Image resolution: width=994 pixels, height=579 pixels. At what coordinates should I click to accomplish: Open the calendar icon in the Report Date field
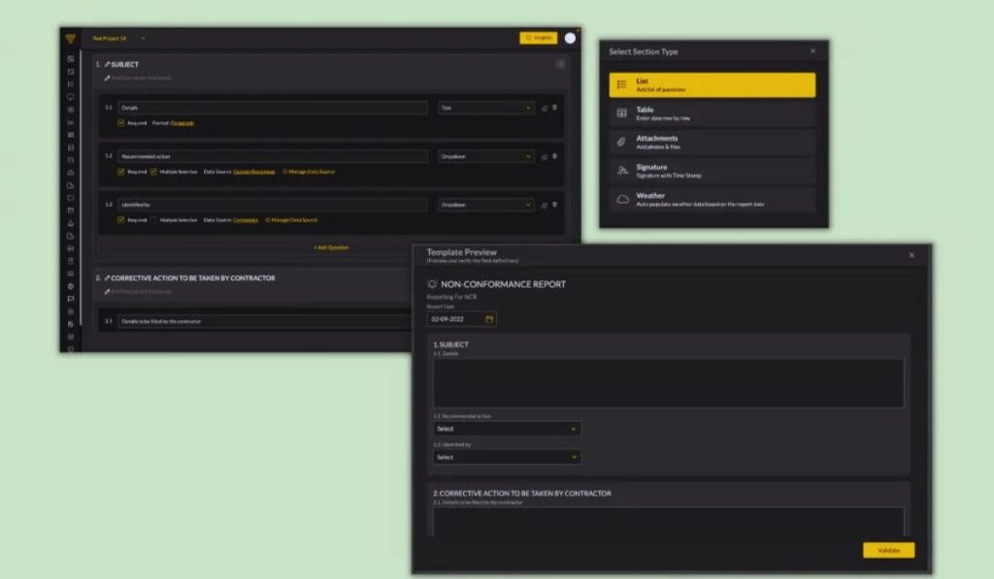coord(488,319)
